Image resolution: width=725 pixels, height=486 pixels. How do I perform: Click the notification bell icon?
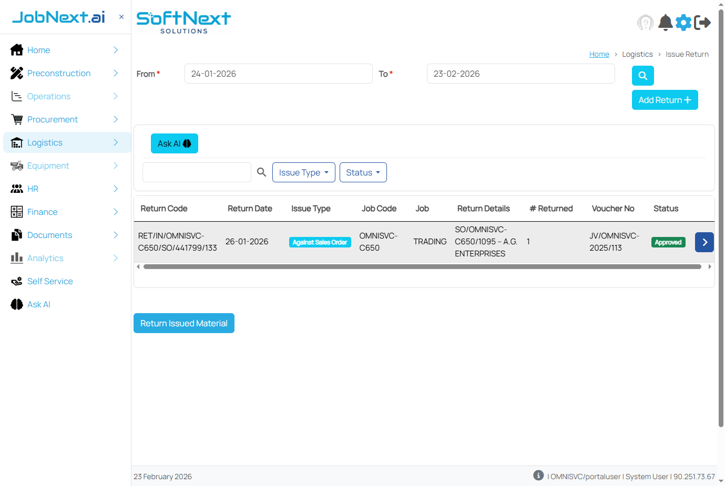click(665, 23)
